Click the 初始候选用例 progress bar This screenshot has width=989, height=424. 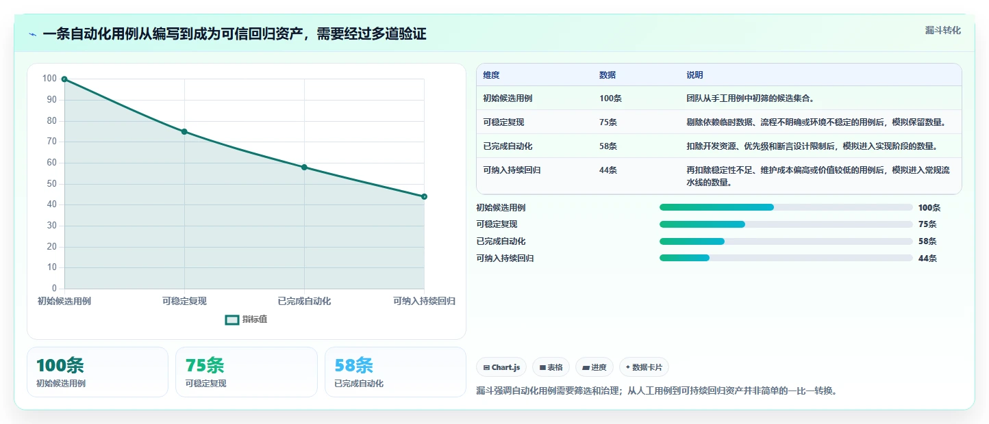point(786,207)
